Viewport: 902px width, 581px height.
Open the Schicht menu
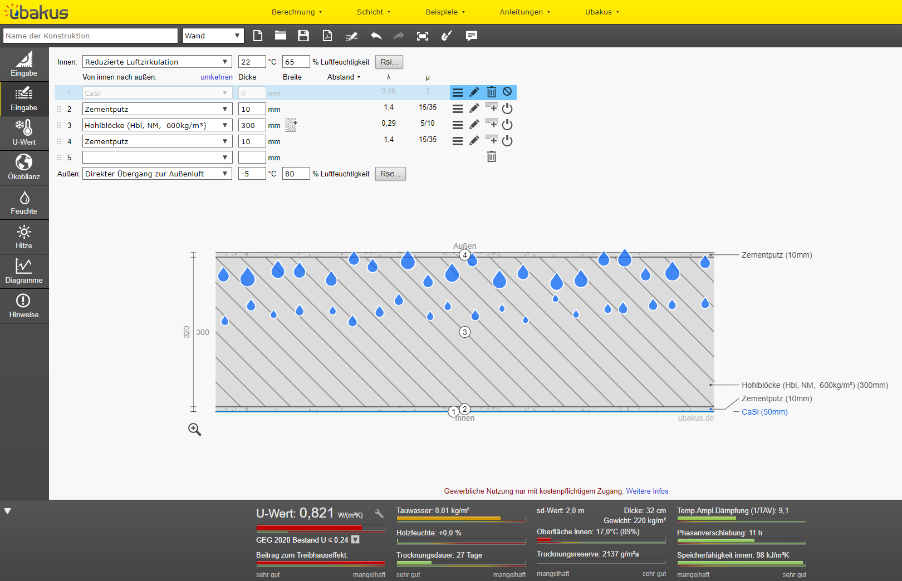tap(374, 12)
